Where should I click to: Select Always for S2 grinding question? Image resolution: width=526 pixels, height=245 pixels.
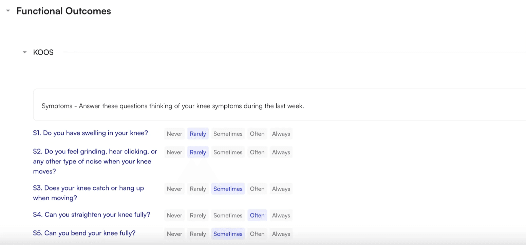click(281, 152)
